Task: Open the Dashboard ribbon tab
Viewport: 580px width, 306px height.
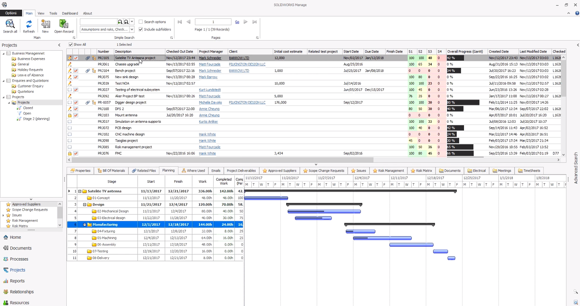Action: pyautogui.click(x=70, y=13)
